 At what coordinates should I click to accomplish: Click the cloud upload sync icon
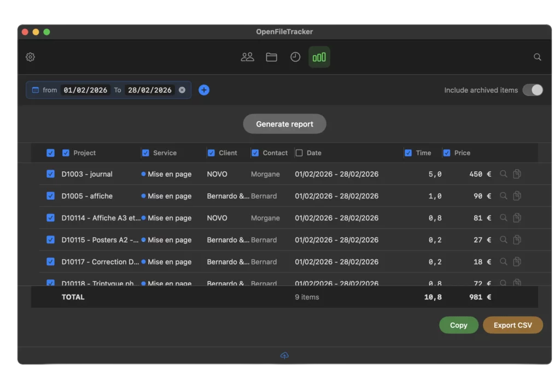click(x=284, y=356)
